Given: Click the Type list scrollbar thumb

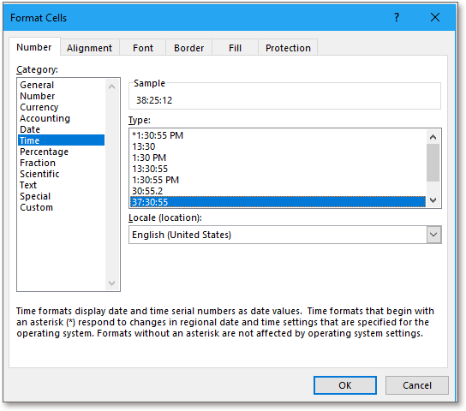Looking at the screenshot, I should [x=433, y=163].
